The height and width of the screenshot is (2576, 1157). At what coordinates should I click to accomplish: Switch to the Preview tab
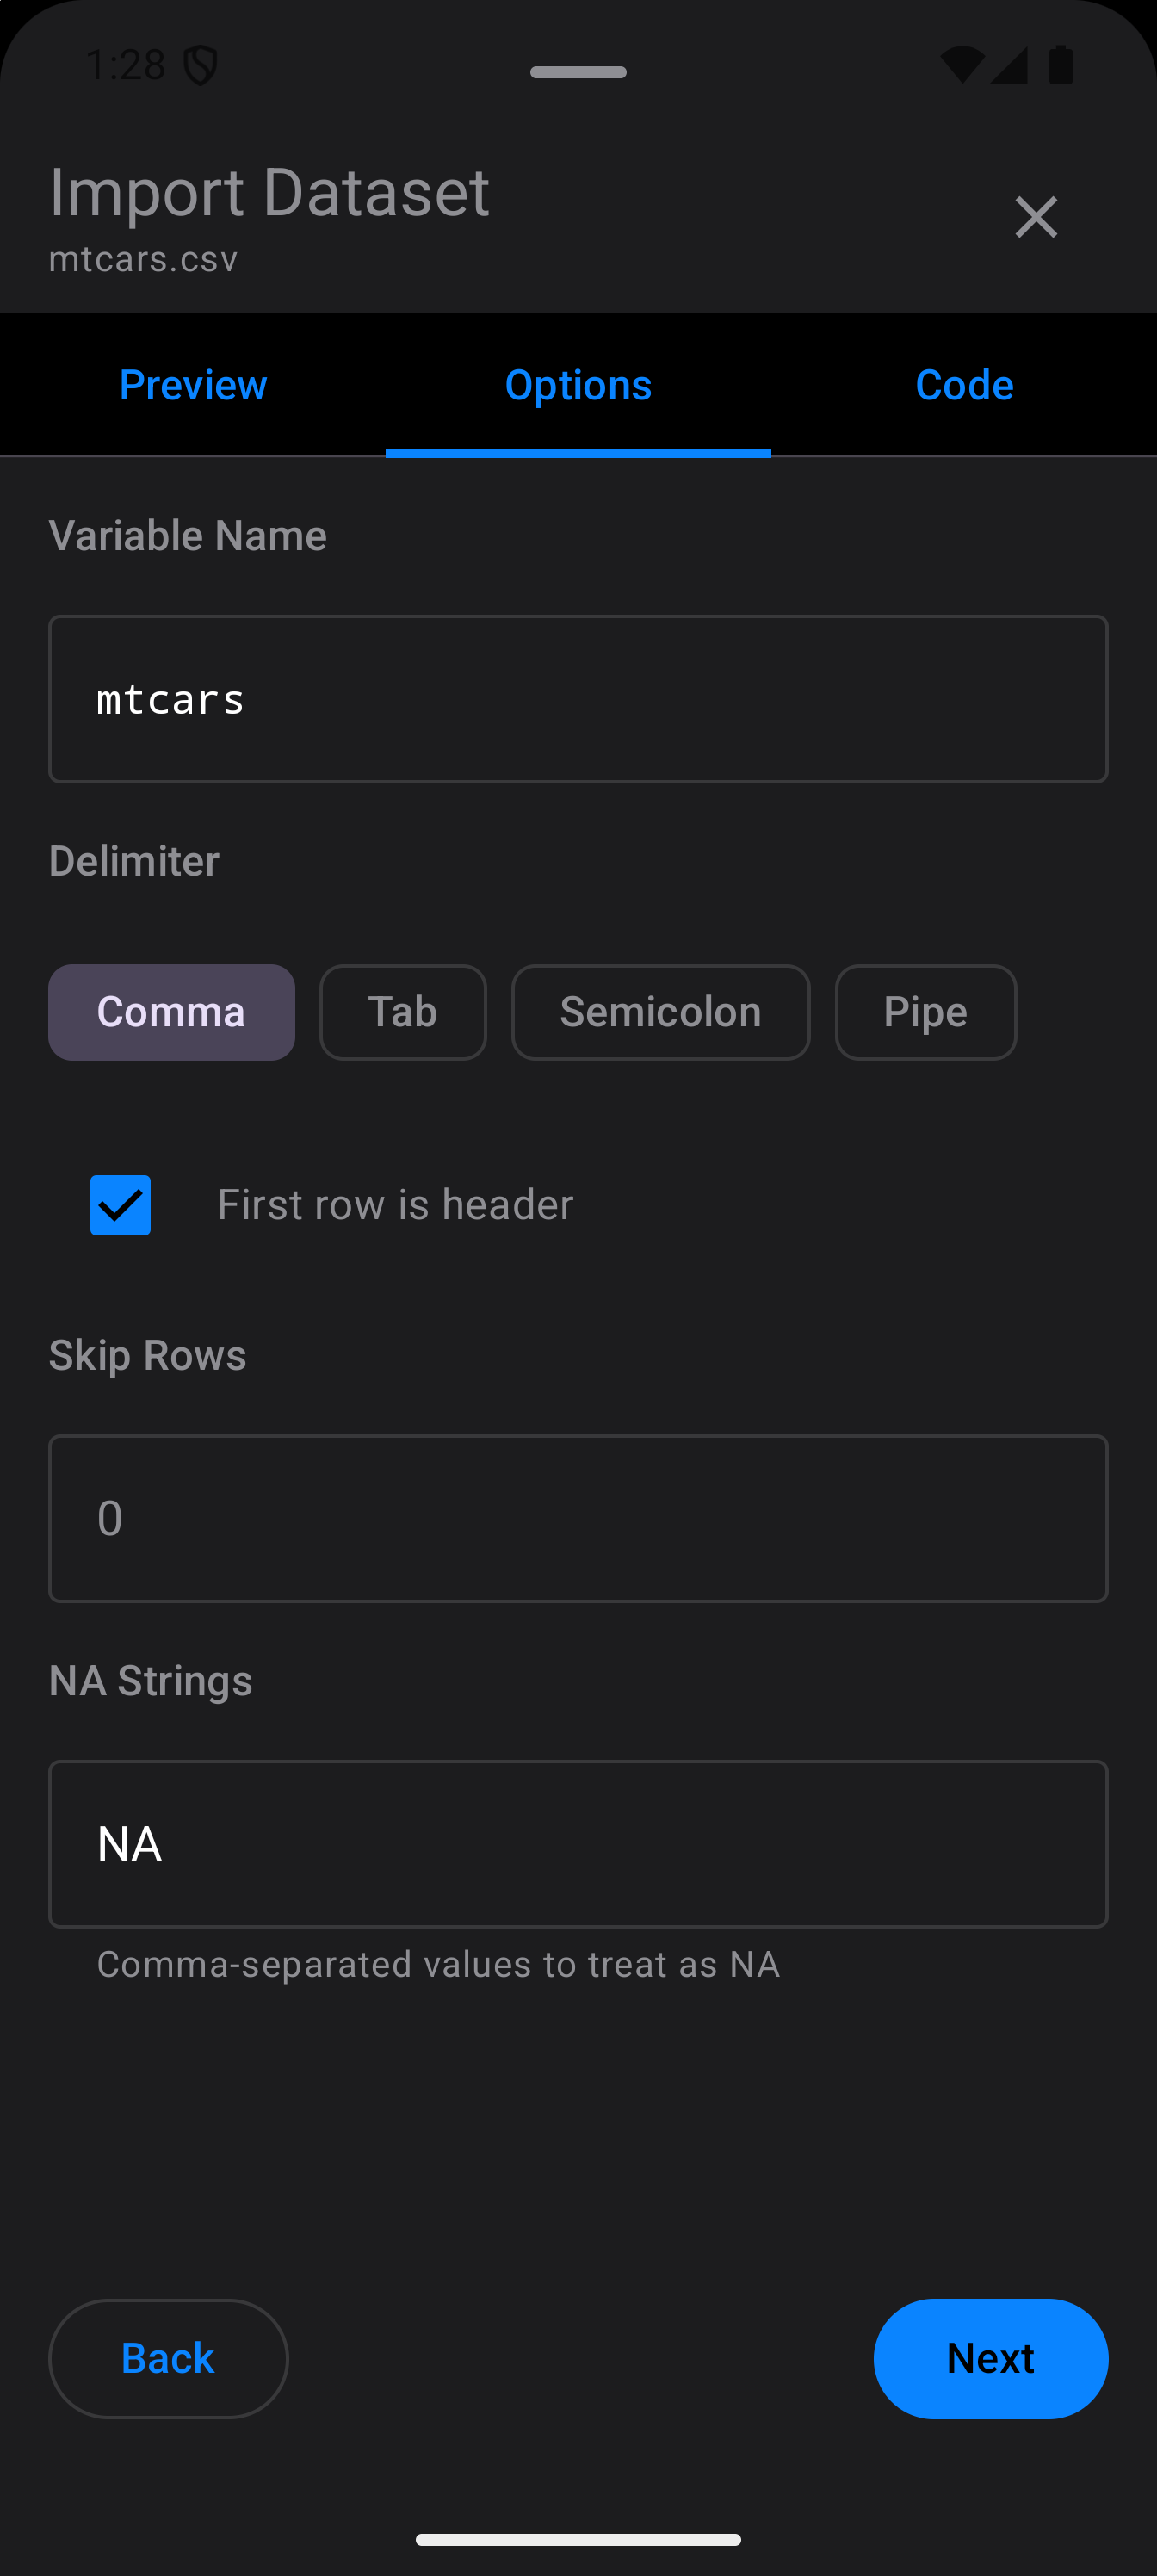(x=193, y=385)
